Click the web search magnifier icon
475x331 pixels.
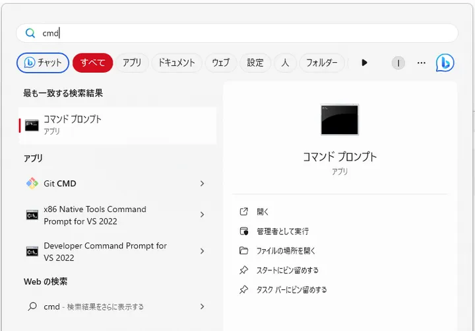coord(32,307)
